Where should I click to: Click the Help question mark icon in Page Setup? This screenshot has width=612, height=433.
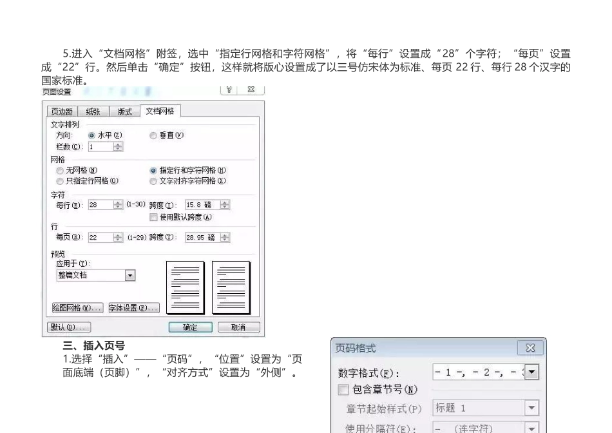tap(229, 91)
